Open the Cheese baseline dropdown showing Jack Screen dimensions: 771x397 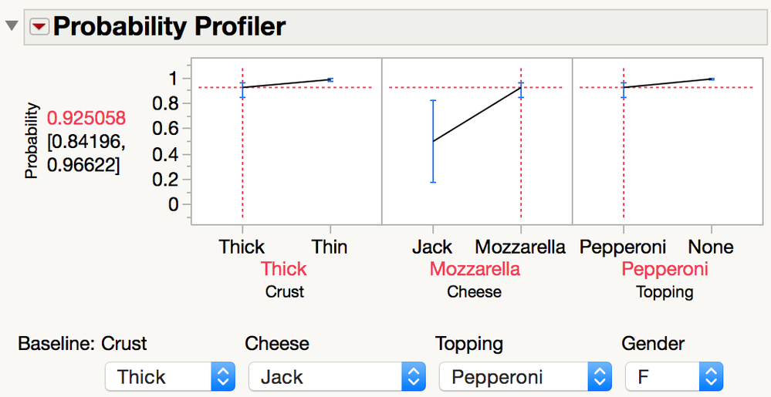(336, 377)
